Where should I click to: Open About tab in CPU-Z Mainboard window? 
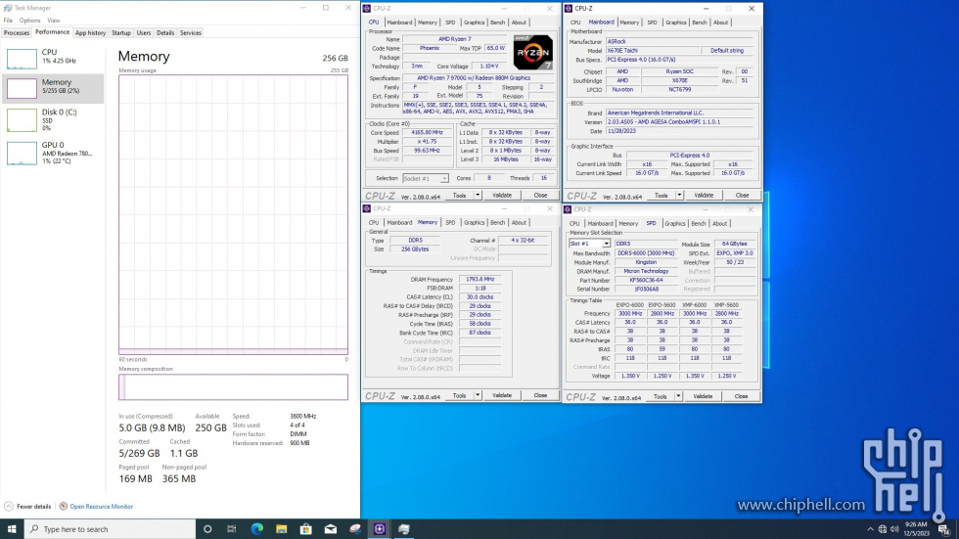[720, 22]
